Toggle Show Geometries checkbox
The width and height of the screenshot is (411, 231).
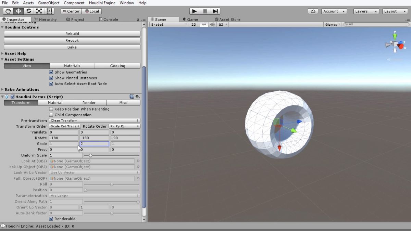click(x=51, y=72)
